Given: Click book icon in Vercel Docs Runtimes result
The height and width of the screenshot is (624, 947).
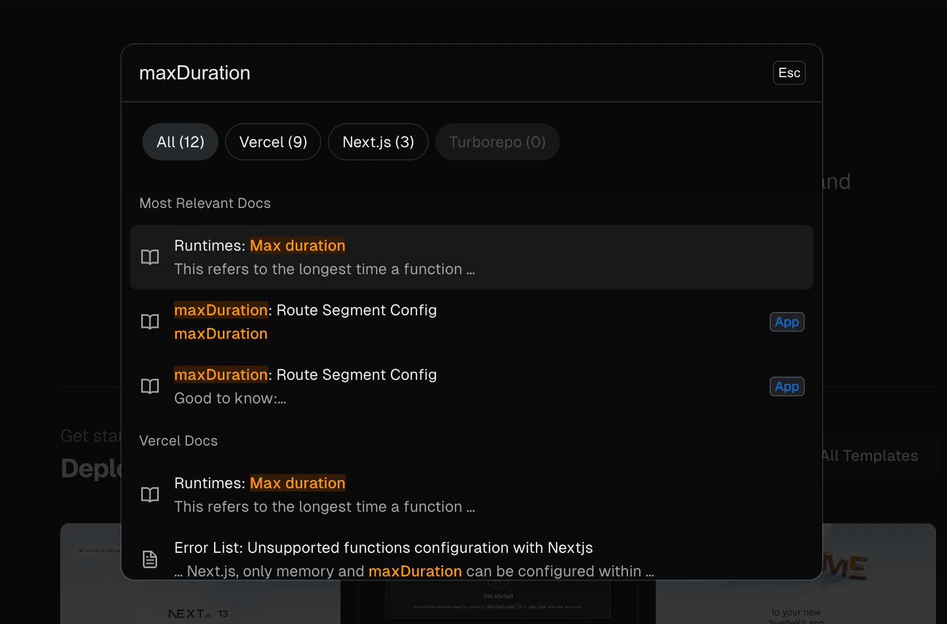Looking at the screenshot, I should 150,495.
